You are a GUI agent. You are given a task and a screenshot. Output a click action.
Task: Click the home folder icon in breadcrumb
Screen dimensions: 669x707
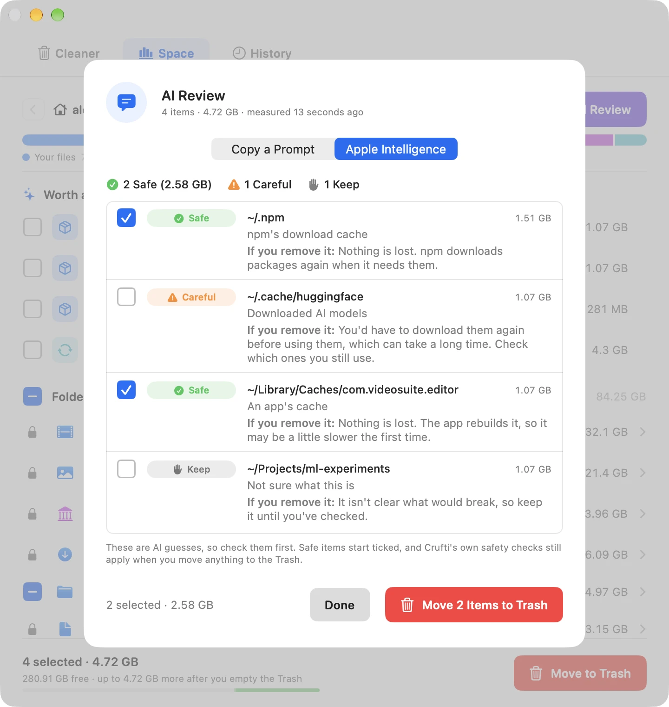point(60,110)
